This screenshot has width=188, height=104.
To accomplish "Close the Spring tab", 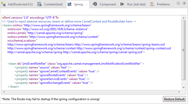I will 87,4.
